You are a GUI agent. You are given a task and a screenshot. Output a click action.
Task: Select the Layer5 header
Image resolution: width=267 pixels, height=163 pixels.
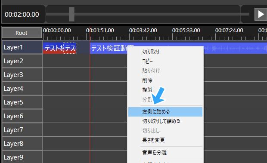22,102
